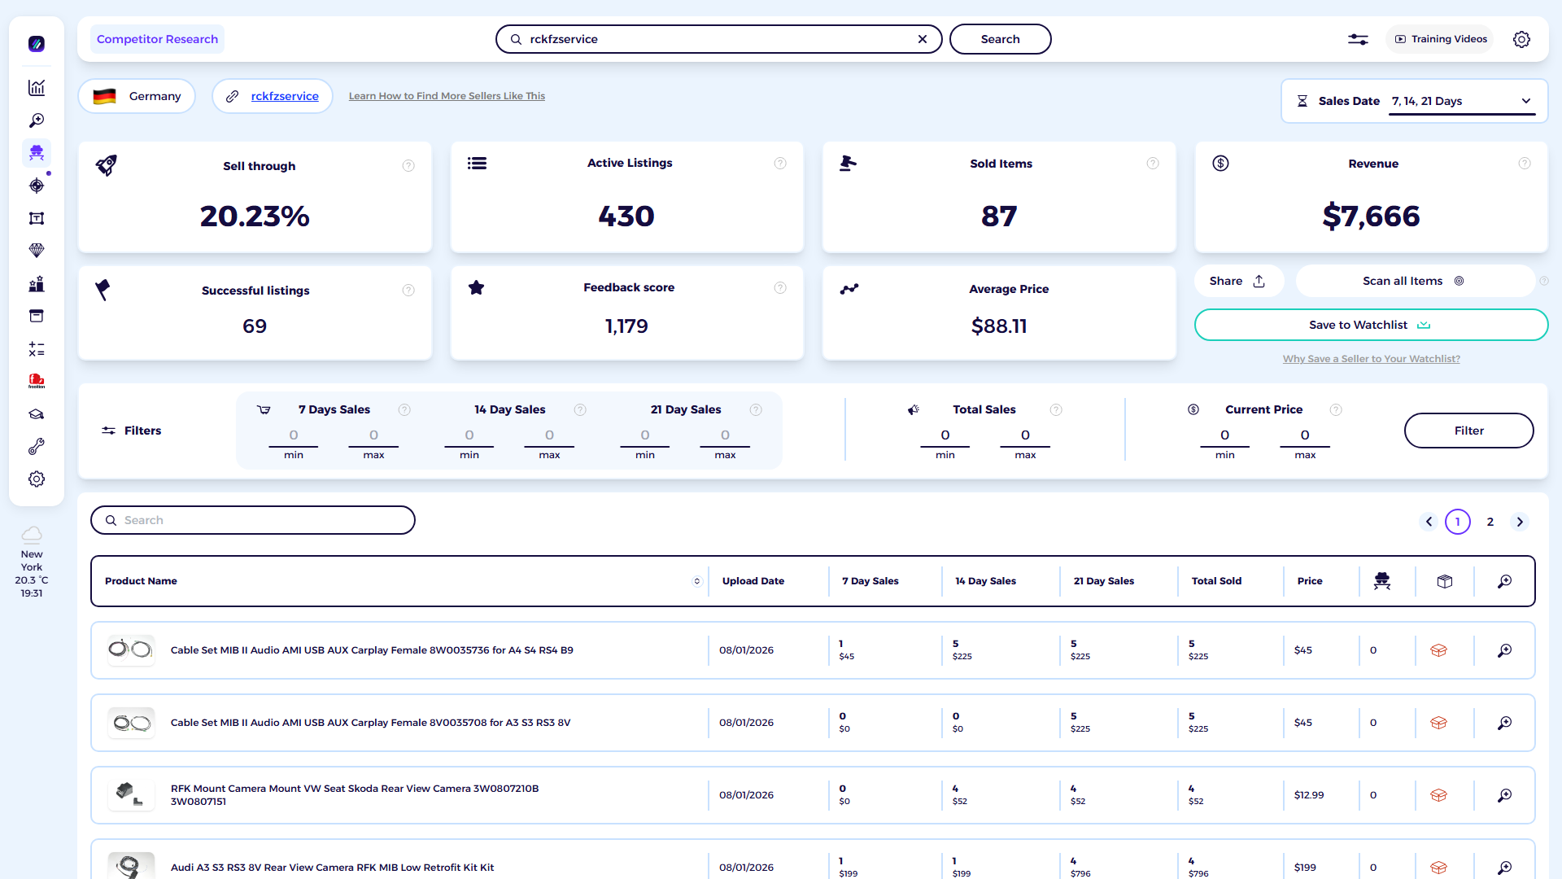Open the target crosshair sidebar icon

(37, 186)
